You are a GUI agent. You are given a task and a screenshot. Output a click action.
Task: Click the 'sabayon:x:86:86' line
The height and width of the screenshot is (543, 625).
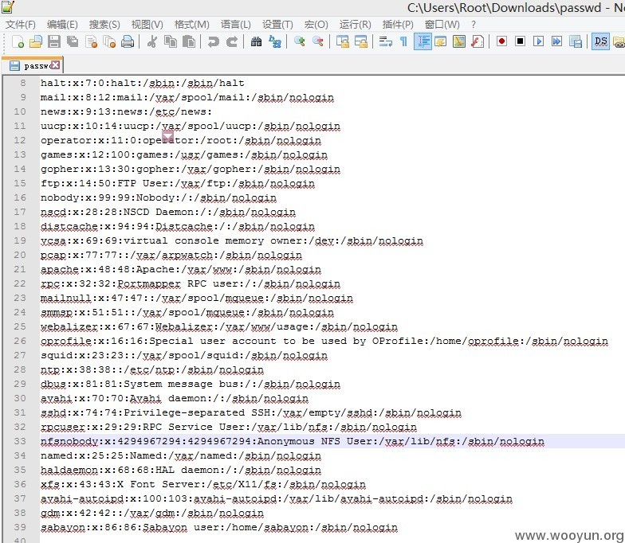(219, 527)
